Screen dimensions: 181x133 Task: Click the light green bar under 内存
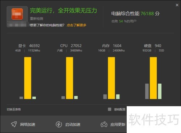(x=118, y=97)
